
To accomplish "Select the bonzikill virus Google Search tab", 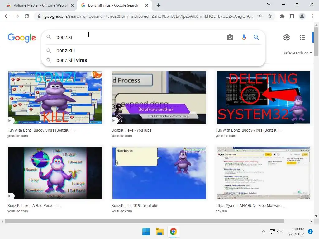I will pyautogui.click(x=113, y=5).
